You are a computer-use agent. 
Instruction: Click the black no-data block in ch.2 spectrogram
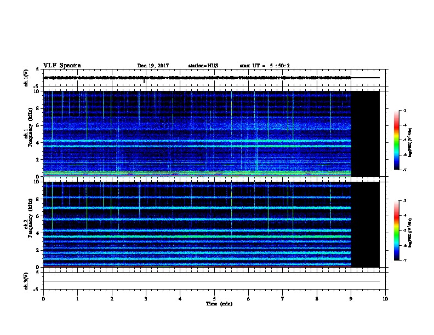click(365, 224)
